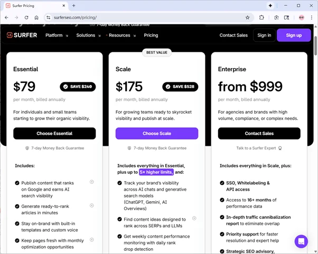Image resolution: width=318 pixels, height=254 pixels.
Task: Click the Choose Essential button
Action: [54, 134]
